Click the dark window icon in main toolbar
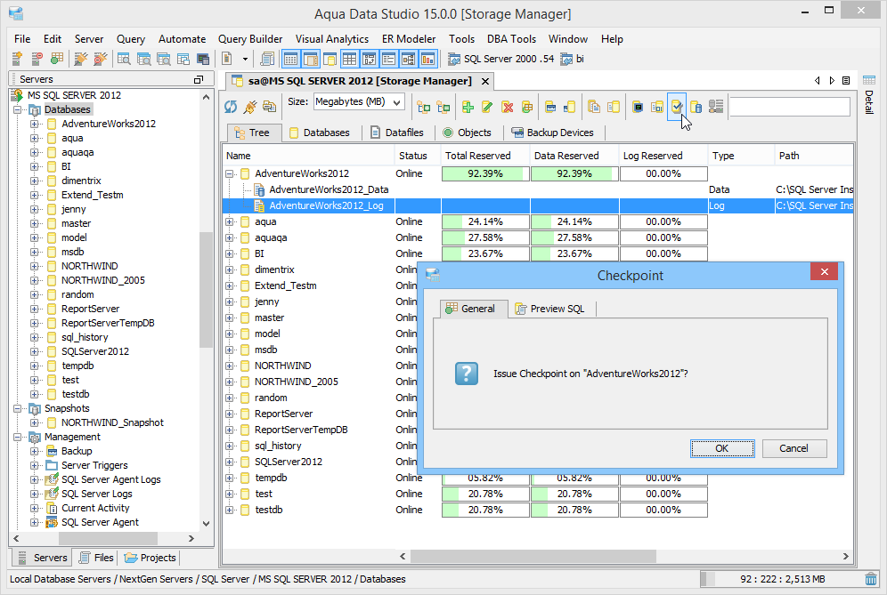 (x=203, y=58)
